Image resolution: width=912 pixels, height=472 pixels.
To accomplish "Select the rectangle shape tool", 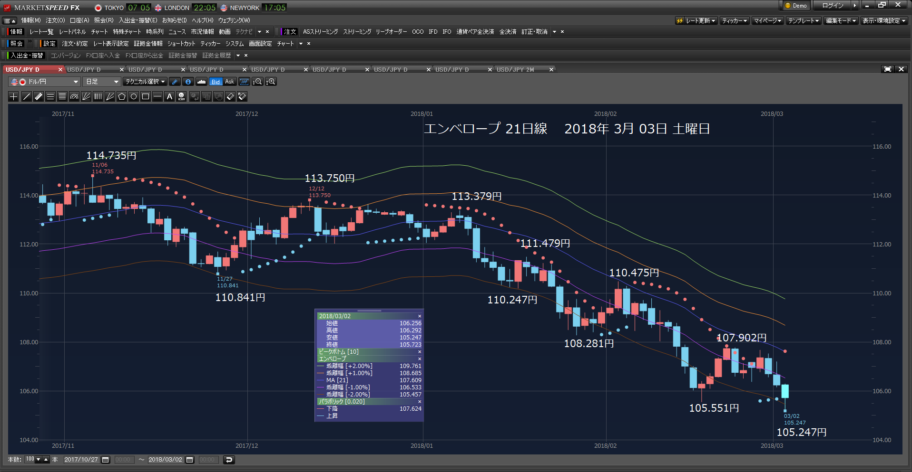I will [146, 97].
